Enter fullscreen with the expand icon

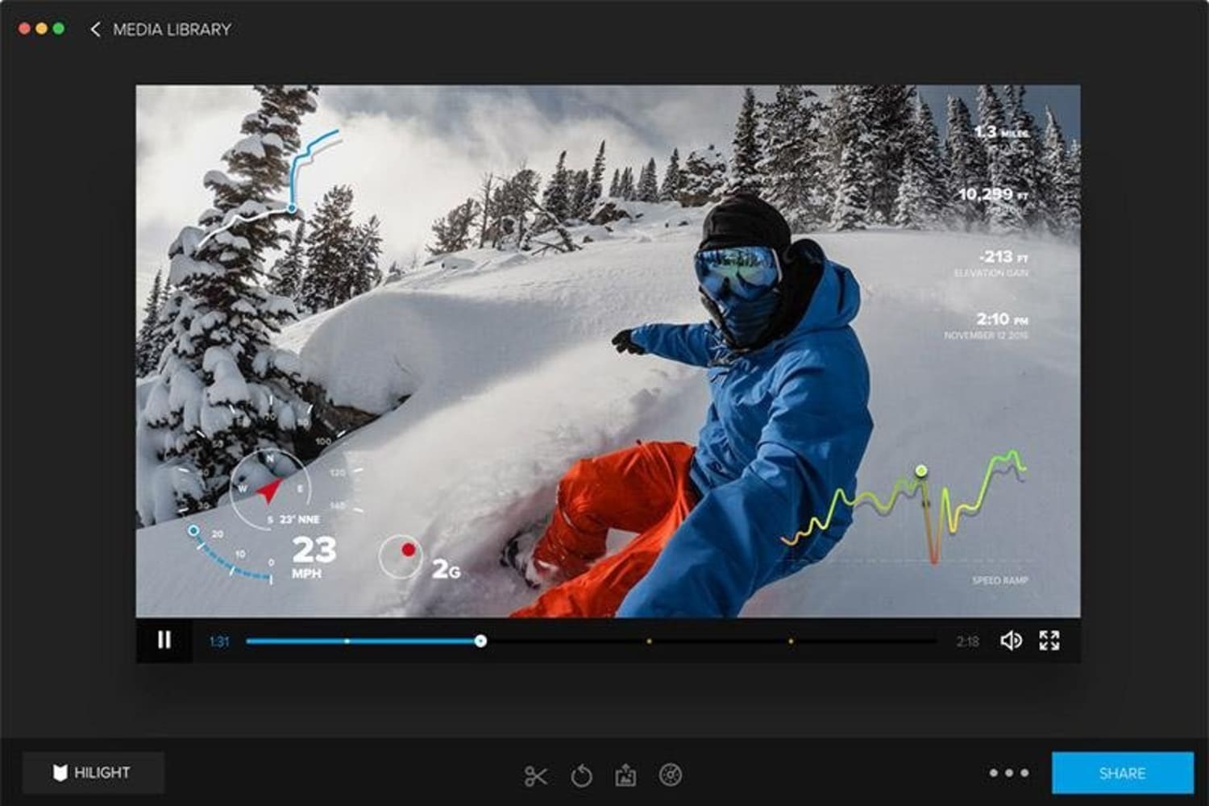pos(1050,640)
